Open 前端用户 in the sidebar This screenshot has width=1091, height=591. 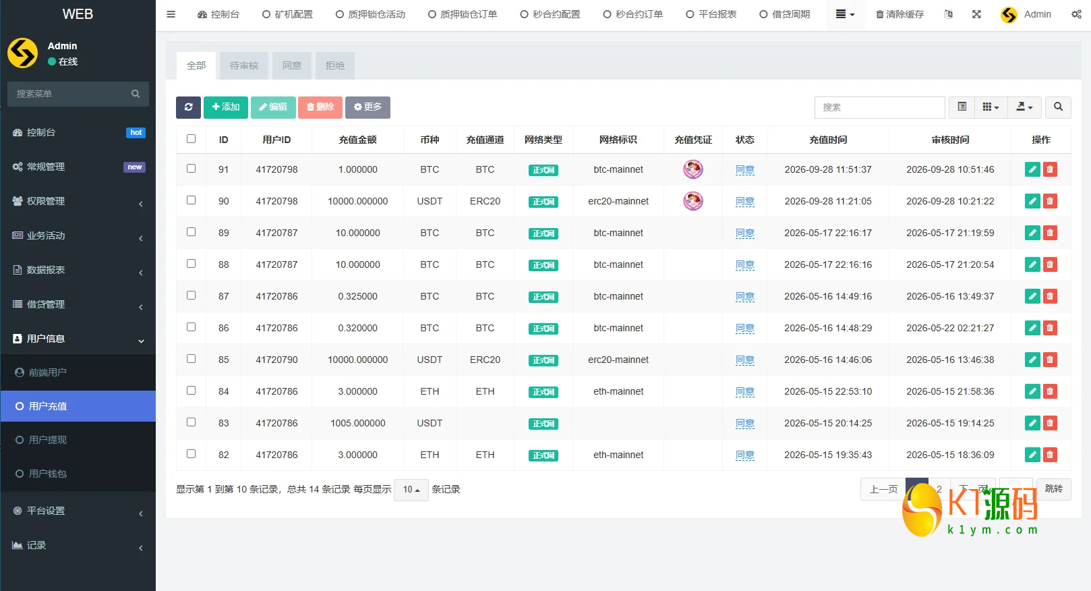78,372
